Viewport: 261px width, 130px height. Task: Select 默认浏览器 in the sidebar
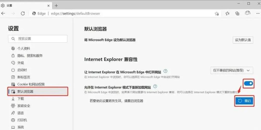click(38, 92)
